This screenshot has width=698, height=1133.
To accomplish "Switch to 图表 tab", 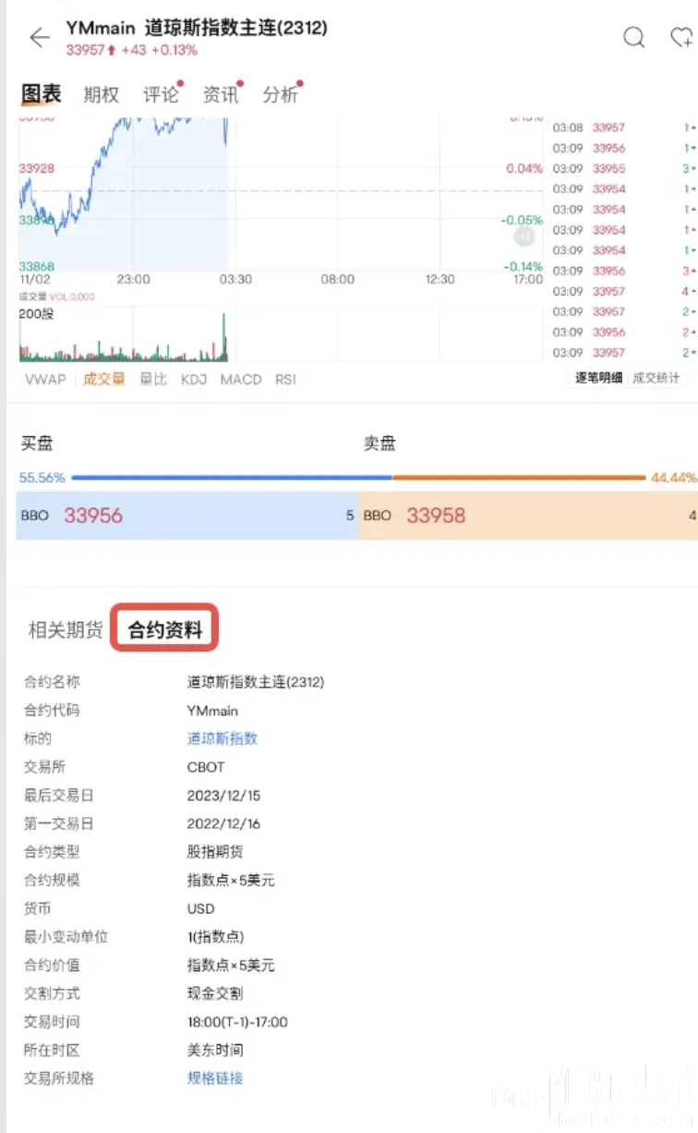I will click(x=41, y=93).
